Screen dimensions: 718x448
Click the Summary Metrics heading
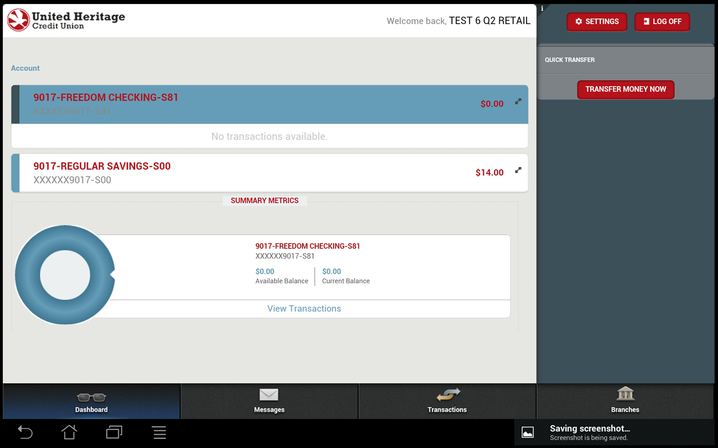coord(265,200)
